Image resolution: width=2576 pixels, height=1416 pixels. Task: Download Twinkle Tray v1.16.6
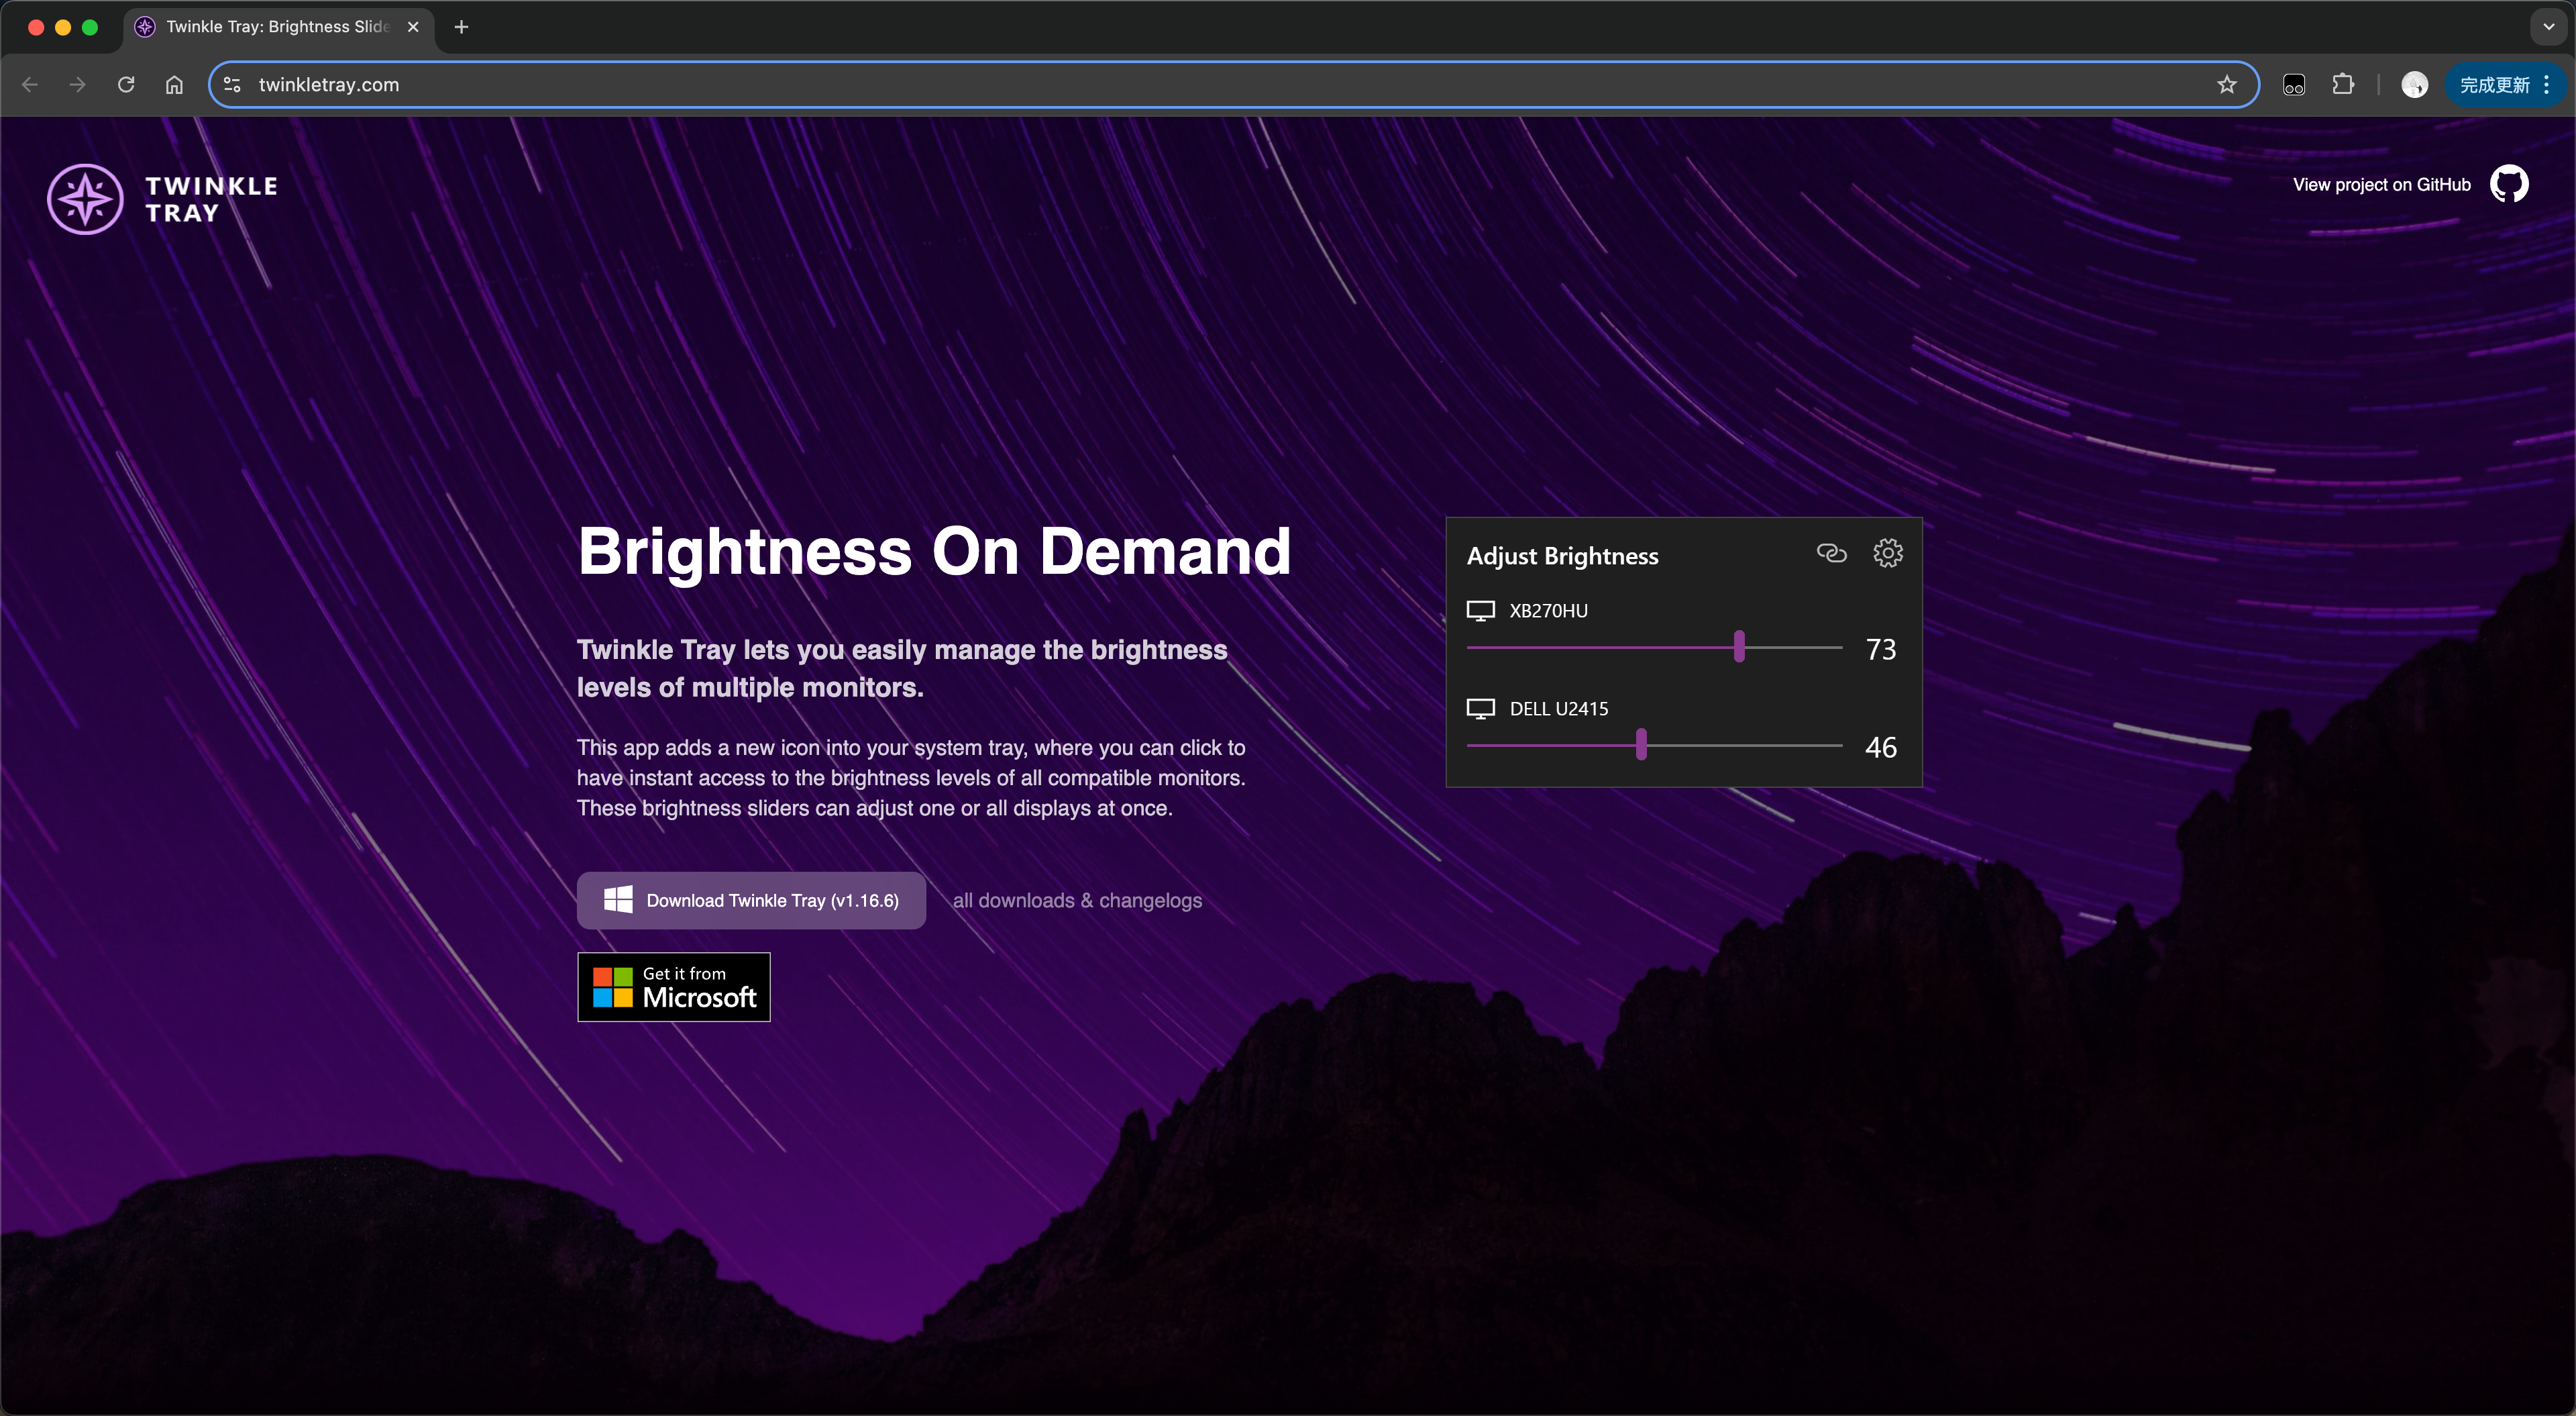[x=751, y=901]
